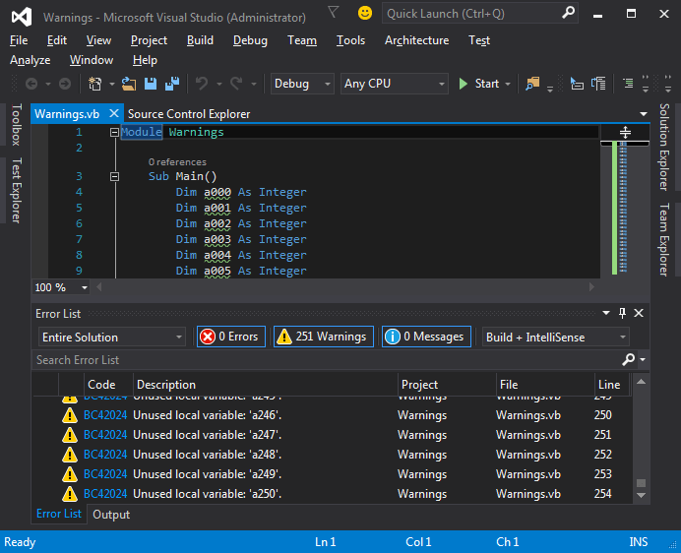Image resolution: width=681 pixels, height=553 pixels.
Task: Sort by the Description column header
Action: coord(266,385)
